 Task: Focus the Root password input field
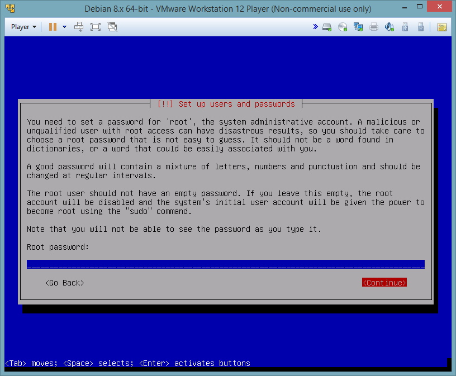(226, 264)
